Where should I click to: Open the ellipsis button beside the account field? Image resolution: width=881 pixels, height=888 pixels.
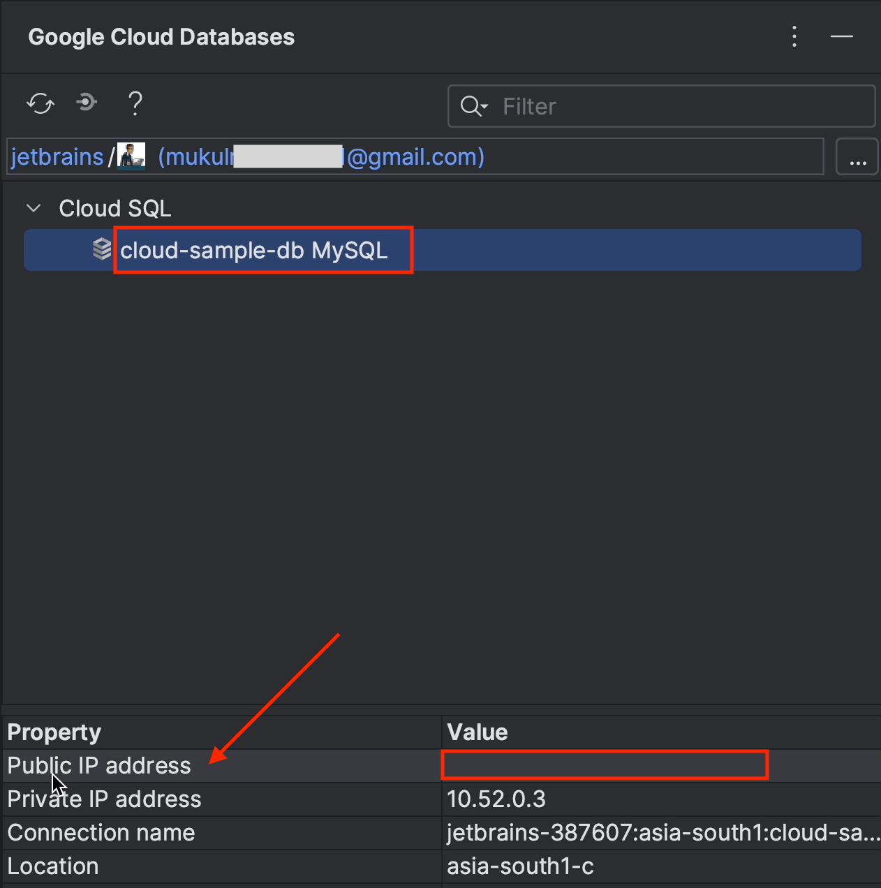pos(857,157)
